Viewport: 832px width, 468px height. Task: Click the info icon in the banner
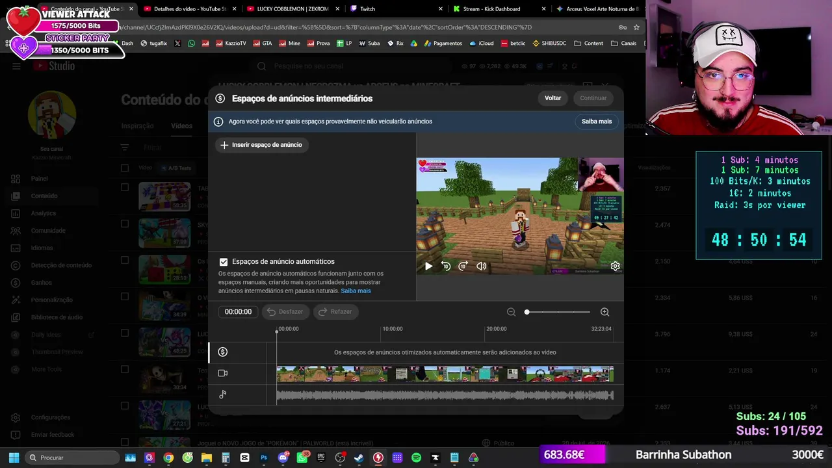[x=218, y=122]
